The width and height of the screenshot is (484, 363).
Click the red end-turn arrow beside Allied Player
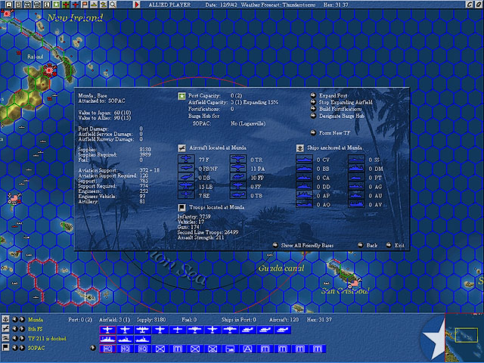137,5
